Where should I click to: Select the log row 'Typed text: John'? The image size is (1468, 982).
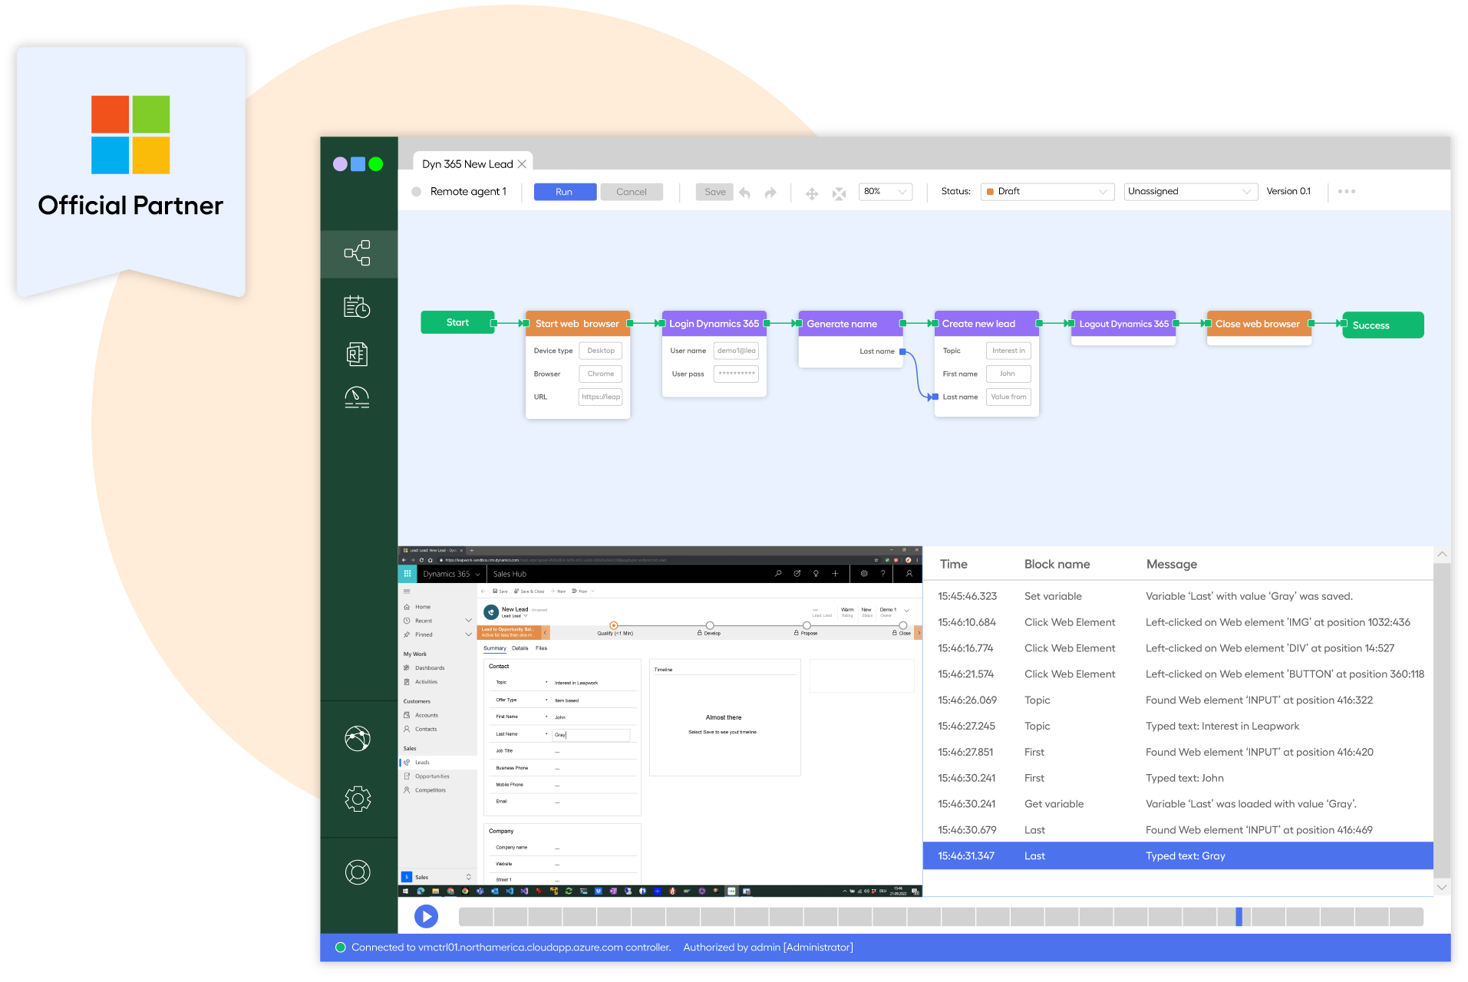tap(1178, 778)
